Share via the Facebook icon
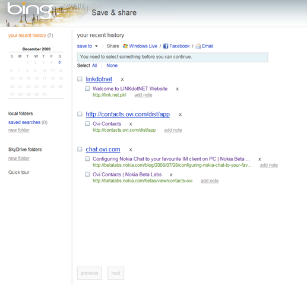Viewport: 307px width, 285px height. pos(166,46)
